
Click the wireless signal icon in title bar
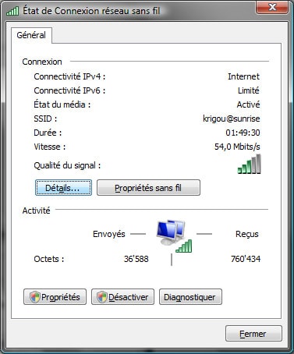pyautogui.click(x=12, y=11)
